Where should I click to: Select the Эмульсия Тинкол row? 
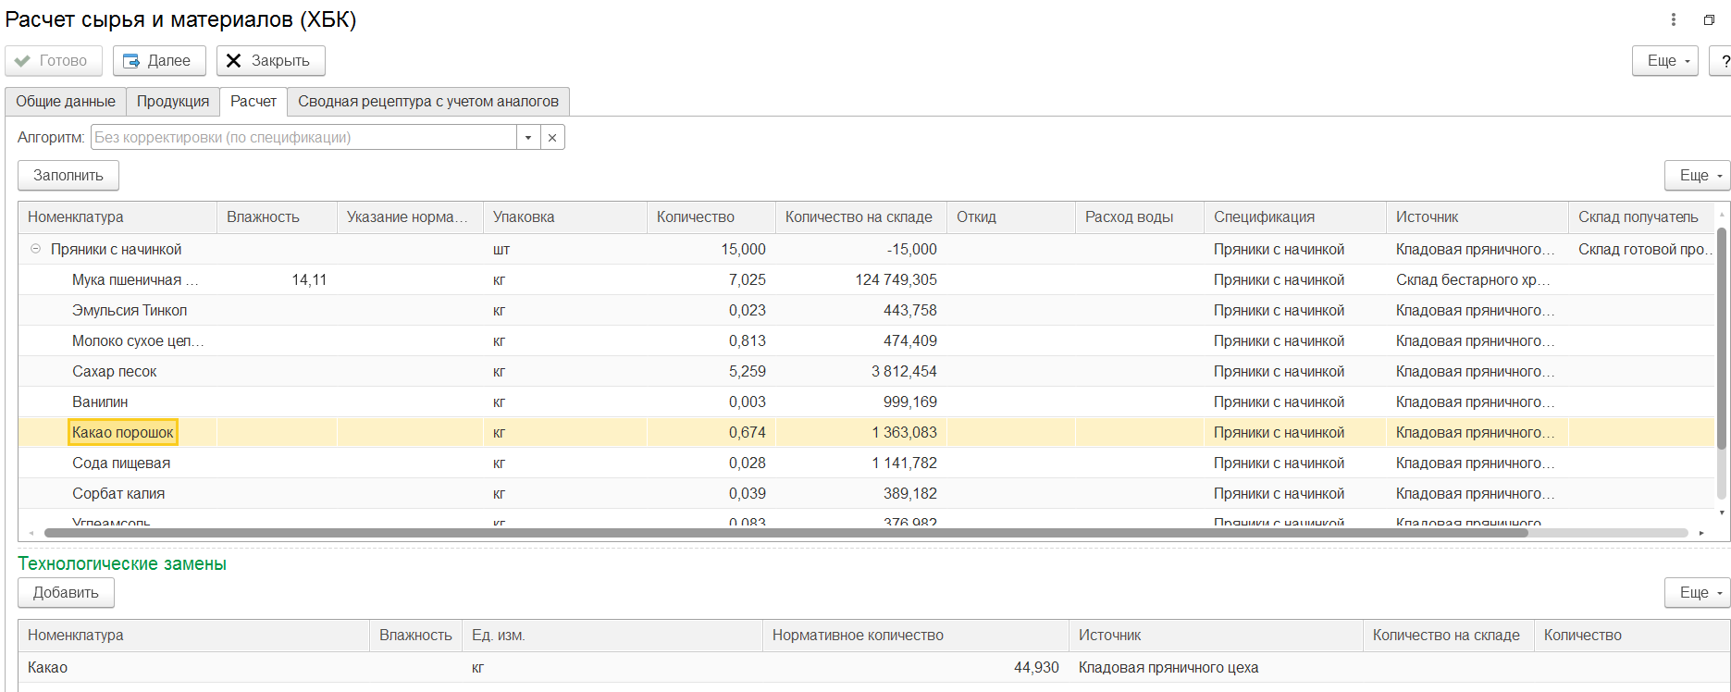[866, 311]
